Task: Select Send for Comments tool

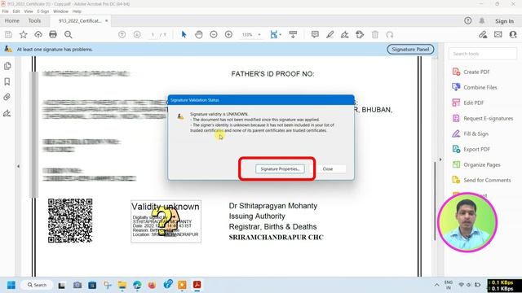Action: tap(481, 180)
